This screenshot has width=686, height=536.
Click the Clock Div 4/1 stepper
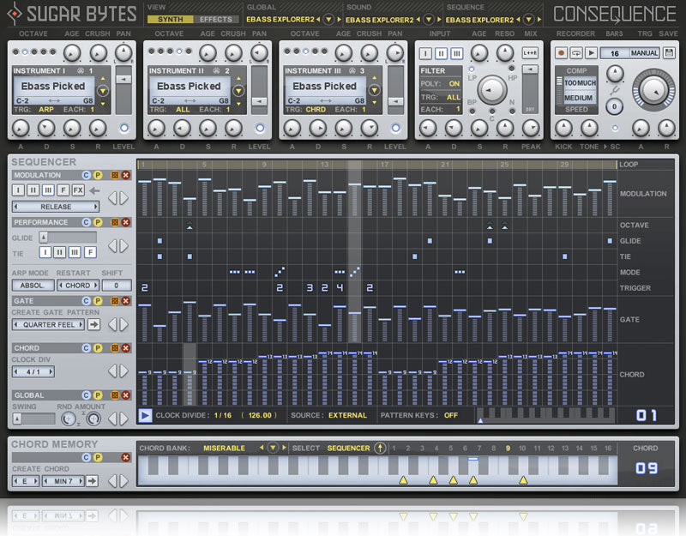pyautogui.click(x=33, y=372)
